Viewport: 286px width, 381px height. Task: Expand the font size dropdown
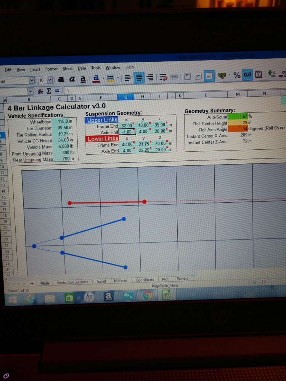pos(50,80)
